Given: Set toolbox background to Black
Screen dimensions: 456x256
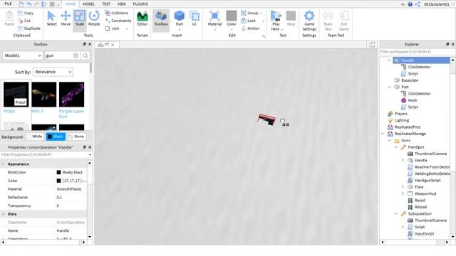Looking at the screenshot, I should click(x=56, y=137).
